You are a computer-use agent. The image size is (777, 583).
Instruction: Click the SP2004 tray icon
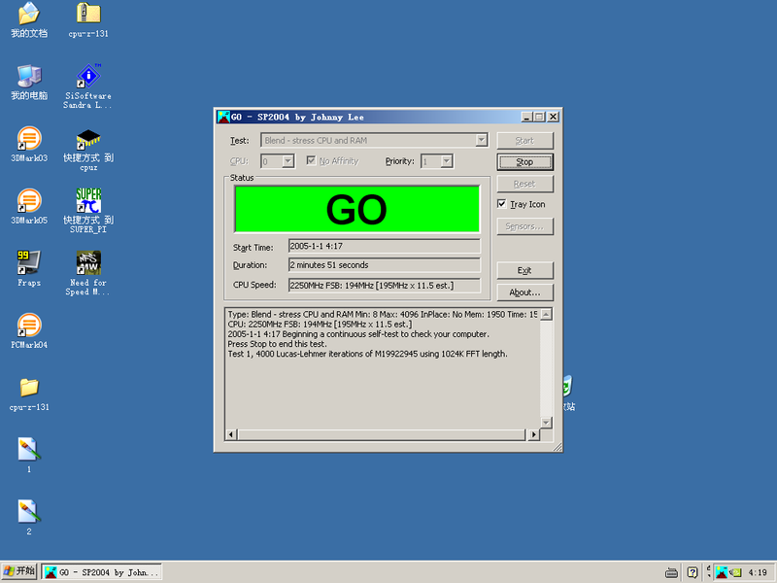point(722,572)
